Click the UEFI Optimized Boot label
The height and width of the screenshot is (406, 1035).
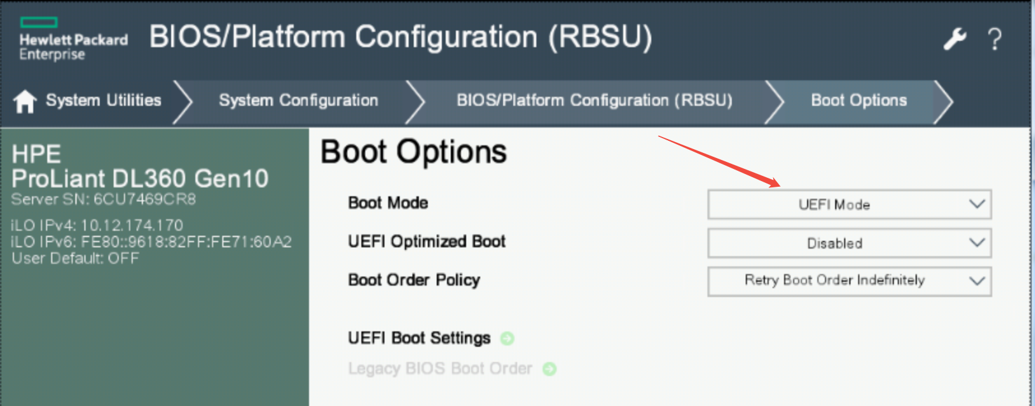pyautogui.click(x=427, y=242)
